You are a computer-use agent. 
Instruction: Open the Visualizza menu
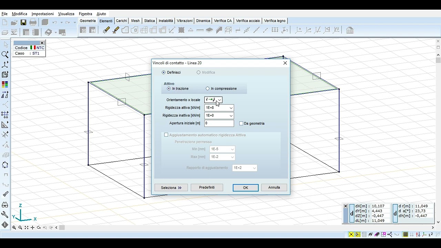pos(66,14)
